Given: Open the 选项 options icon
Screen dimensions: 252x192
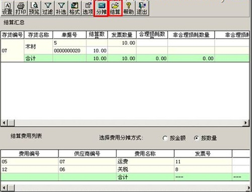Looking at the screenshot, I should pyautogui.click(x=88, y=9).
